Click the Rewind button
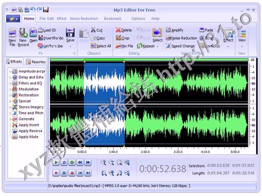 click(x=80, y=162)
